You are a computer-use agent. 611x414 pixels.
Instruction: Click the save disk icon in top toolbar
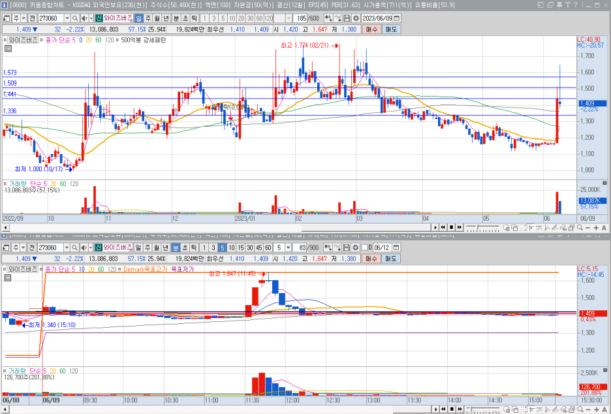pyautogui.click(x=347, y=18)
